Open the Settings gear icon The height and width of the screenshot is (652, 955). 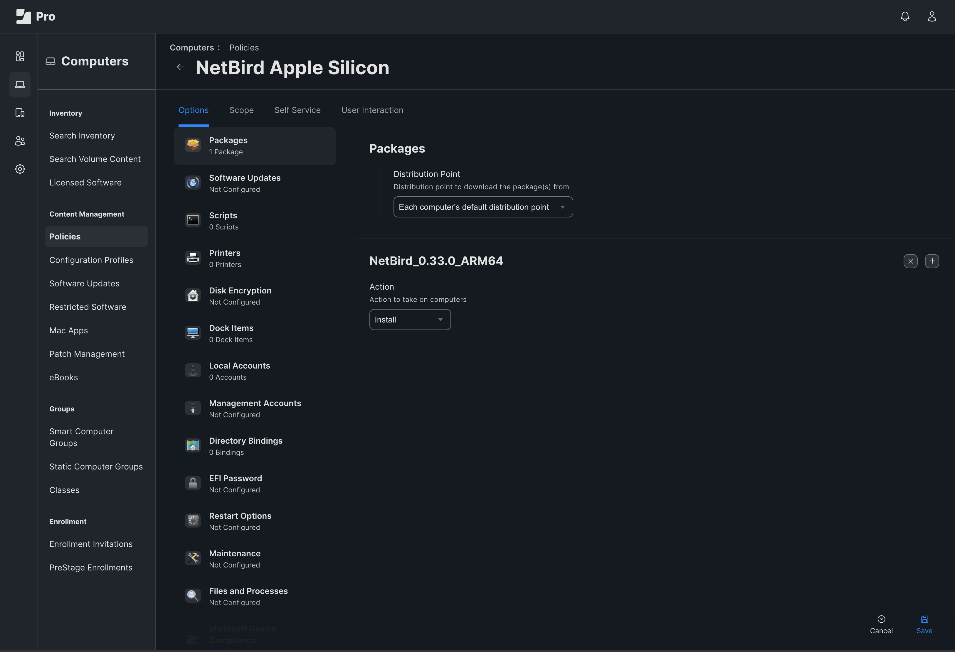(x=20, y=169)
